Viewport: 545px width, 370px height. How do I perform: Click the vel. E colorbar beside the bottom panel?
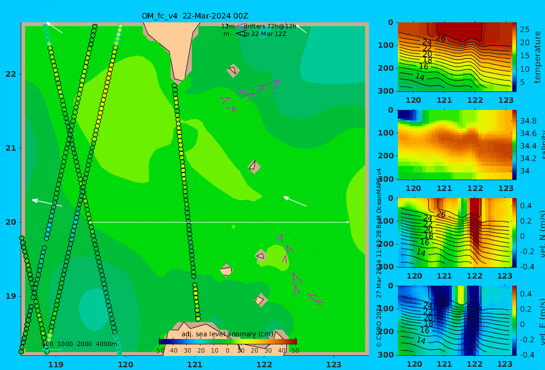click(514, 320)
